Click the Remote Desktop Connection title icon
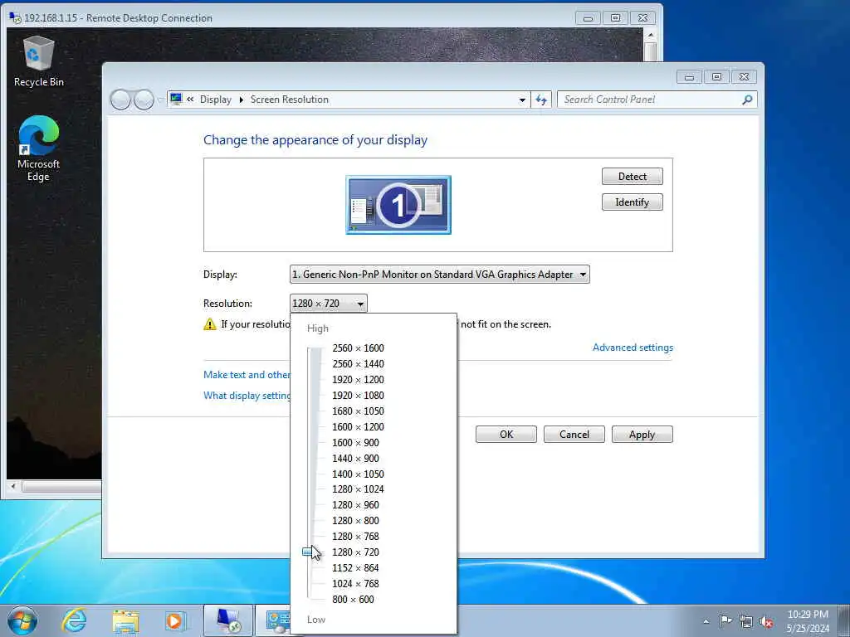 click(15, 18)
